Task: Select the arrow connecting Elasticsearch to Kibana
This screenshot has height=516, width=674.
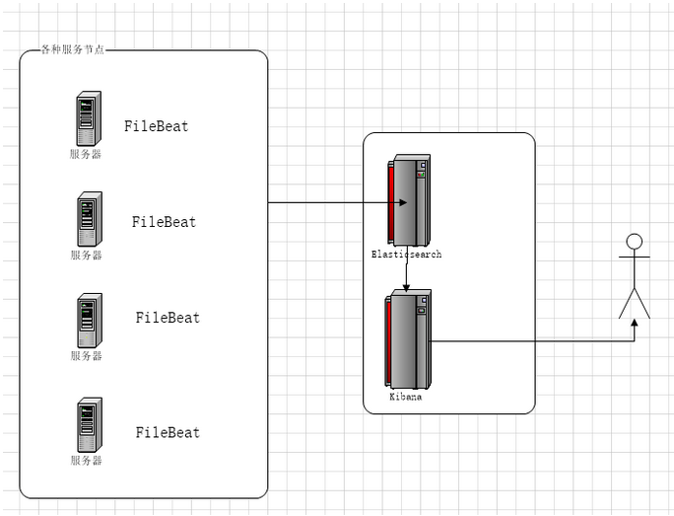Action: click(x=406, y=273)
